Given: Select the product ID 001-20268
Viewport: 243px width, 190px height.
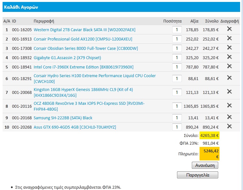Looking at the screenshot, I should pyautogui.click(x=22, y=127).
